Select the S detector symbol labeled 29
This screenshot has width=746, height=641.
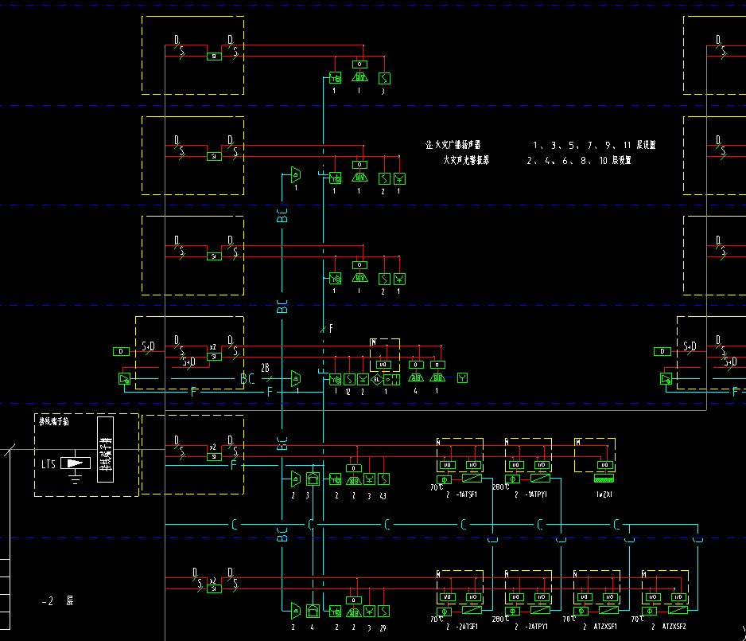383,611
